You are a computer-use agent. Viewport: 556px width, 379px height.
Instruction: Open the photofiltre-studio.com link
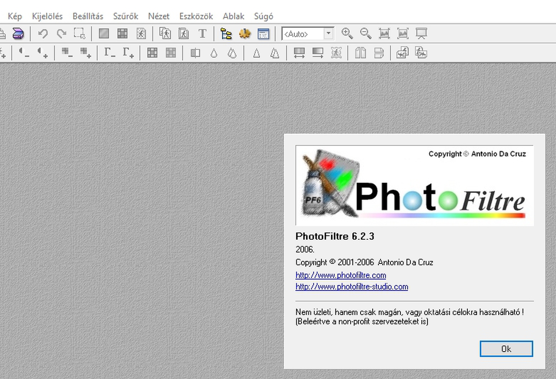coord(352,287)
